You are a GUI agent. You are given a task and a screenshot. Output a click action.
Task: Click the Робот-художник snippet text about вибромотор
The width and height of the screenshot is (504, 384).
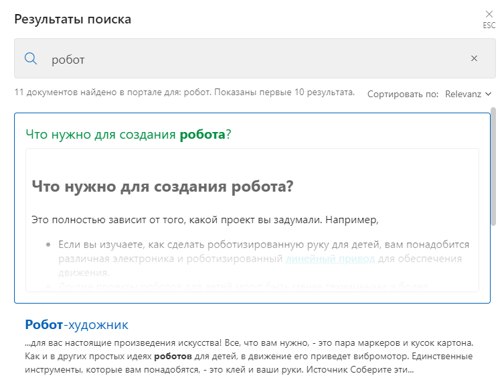pyautogui.click(x=249, y=356)
